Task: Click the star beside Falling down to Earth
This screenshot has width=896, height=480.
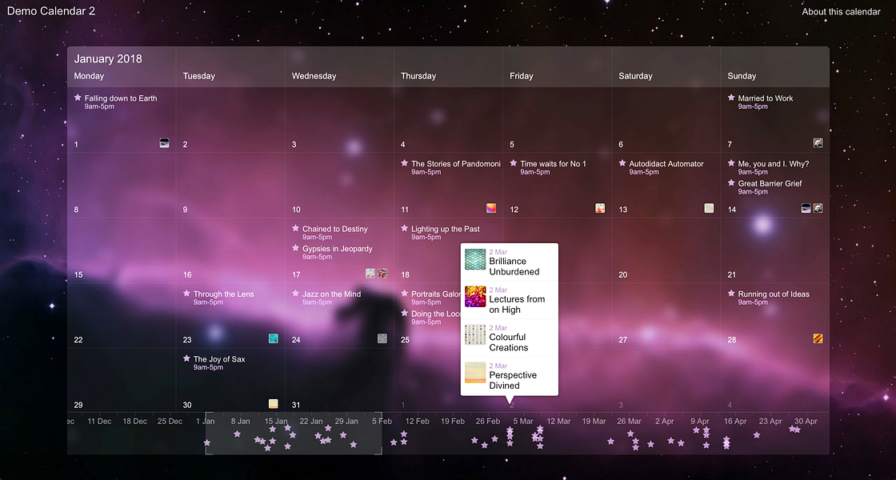Action: click(x=78, y=98)
